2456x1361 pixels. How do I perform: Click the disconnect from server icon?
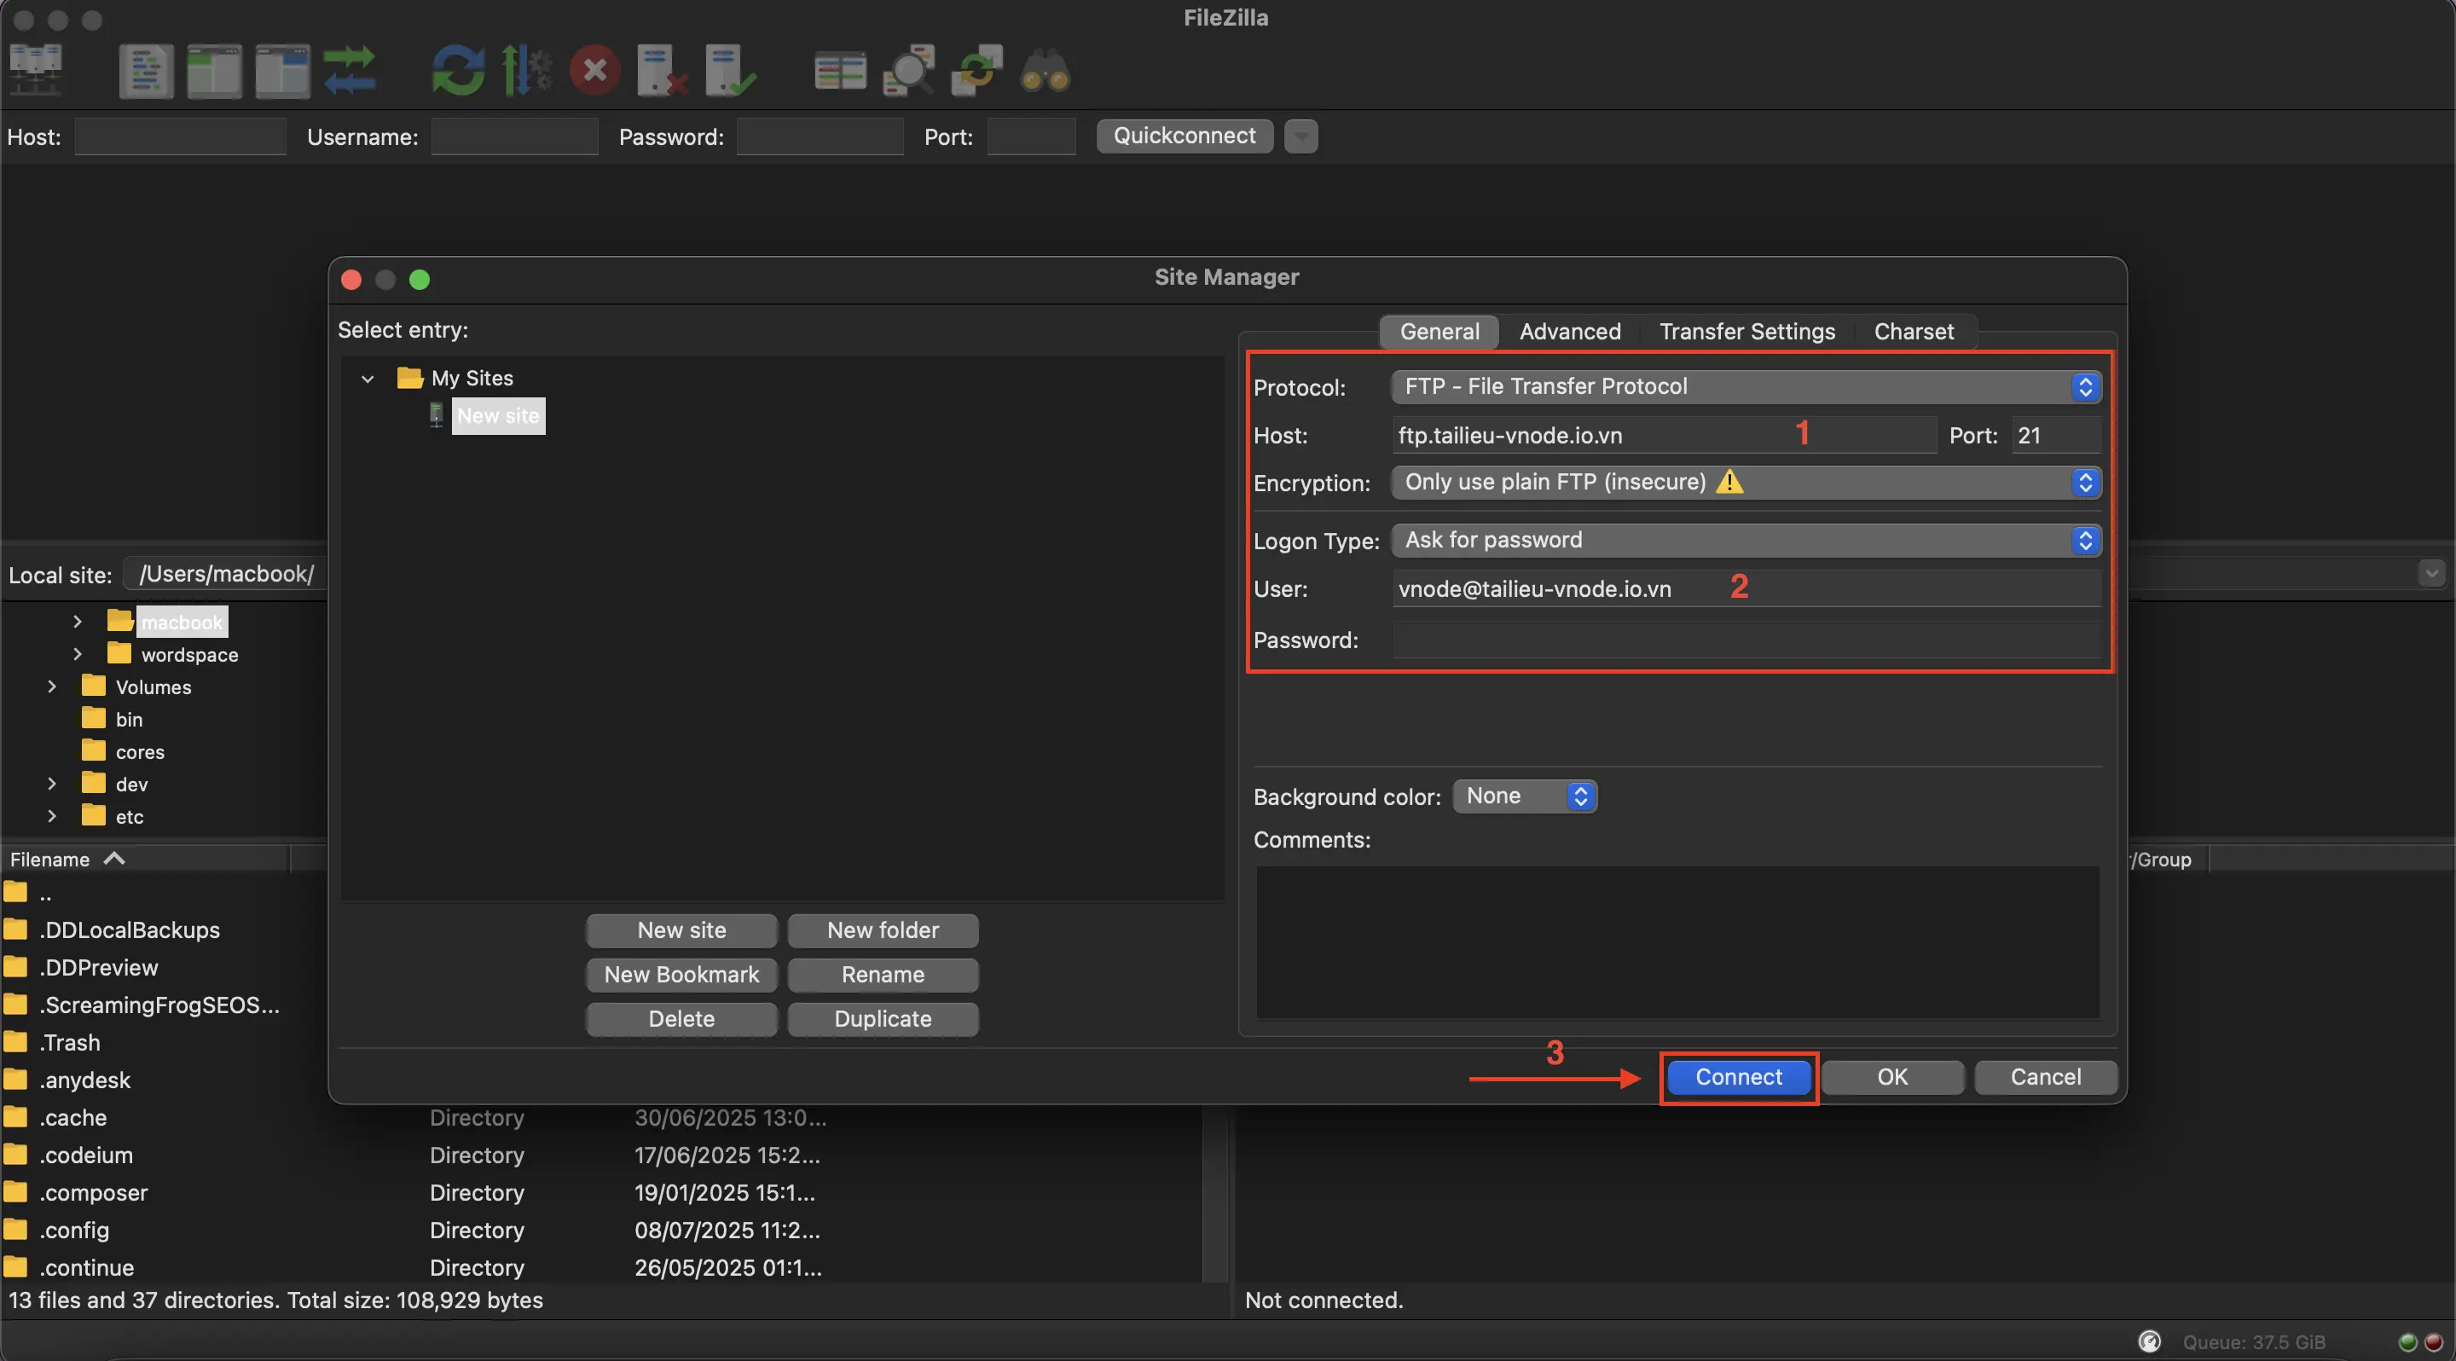(663, 71)
